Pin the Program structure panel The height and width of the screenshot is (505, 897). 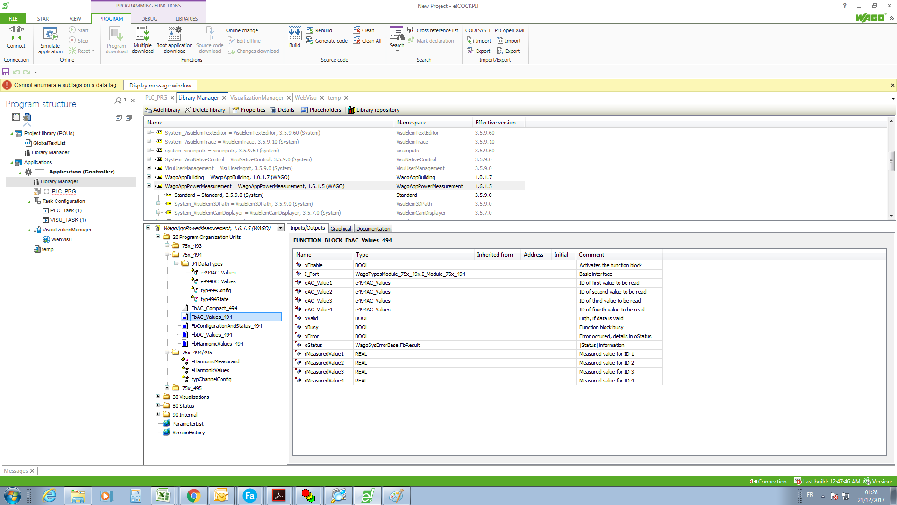125,101
